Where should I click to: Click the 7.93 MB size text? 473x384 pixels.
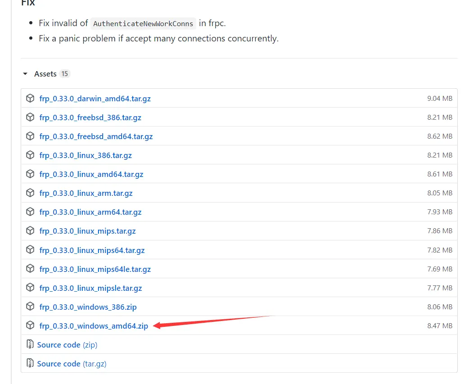point(440,212)
